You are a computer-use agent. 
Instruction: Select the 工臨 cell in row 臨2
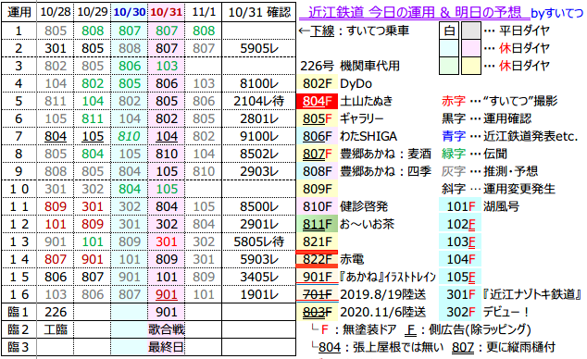[56, 329]
